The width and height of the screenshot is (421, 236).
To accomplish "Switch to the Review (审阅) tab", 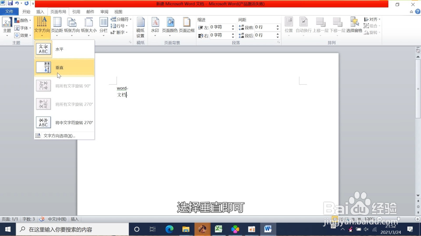I will pyautogui.click(x=104, y=12).
